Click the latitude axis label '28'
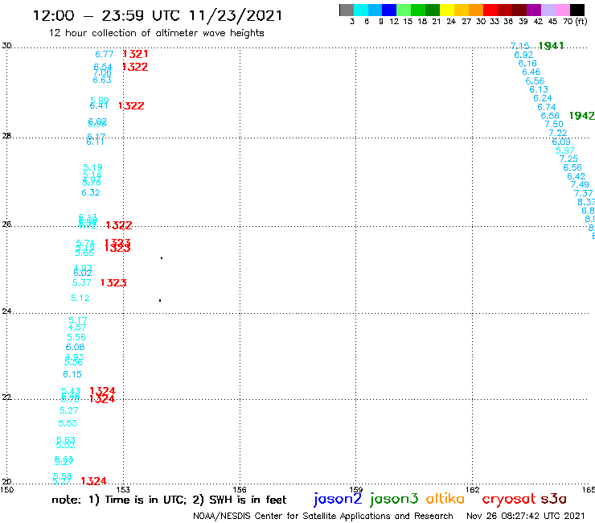Screen dimensions: 595x523 [6, 136]
